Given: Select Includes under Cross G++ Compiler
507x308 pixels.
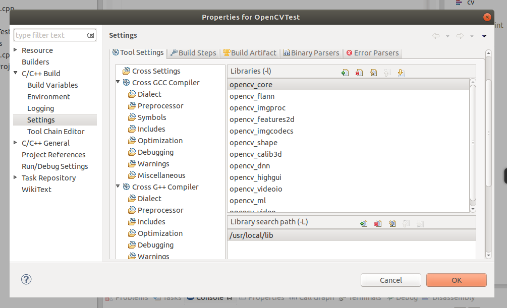Looking at the screenshot, I should point(151,222).
